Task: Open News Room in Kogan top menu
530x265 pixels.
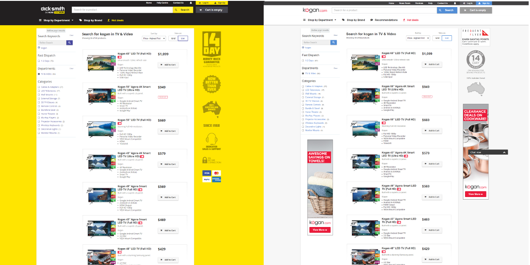Action: [x=405, y=3]
